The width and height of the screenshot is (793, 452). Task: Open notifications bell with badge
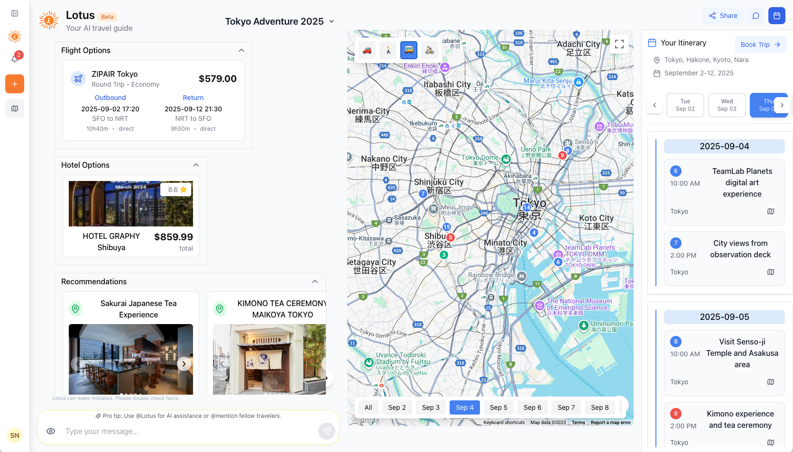pyautogui.click(x=15, y=59)
